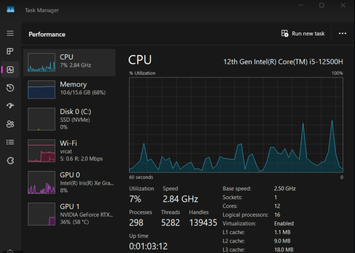
Task: Click the 139435 handles value
Action: coord(203,222)
